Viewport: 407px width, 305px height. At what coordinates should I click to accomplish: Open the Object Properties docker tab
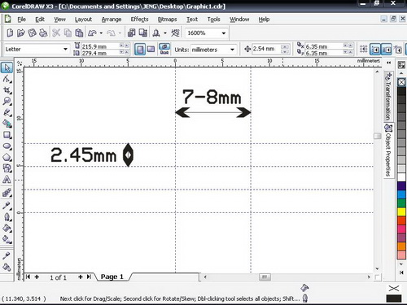(389, 151)
